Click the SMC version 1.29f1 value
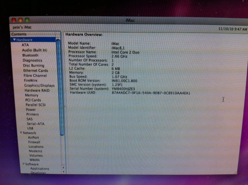Viewport: 248px width, 185px height. coord(117,85)
